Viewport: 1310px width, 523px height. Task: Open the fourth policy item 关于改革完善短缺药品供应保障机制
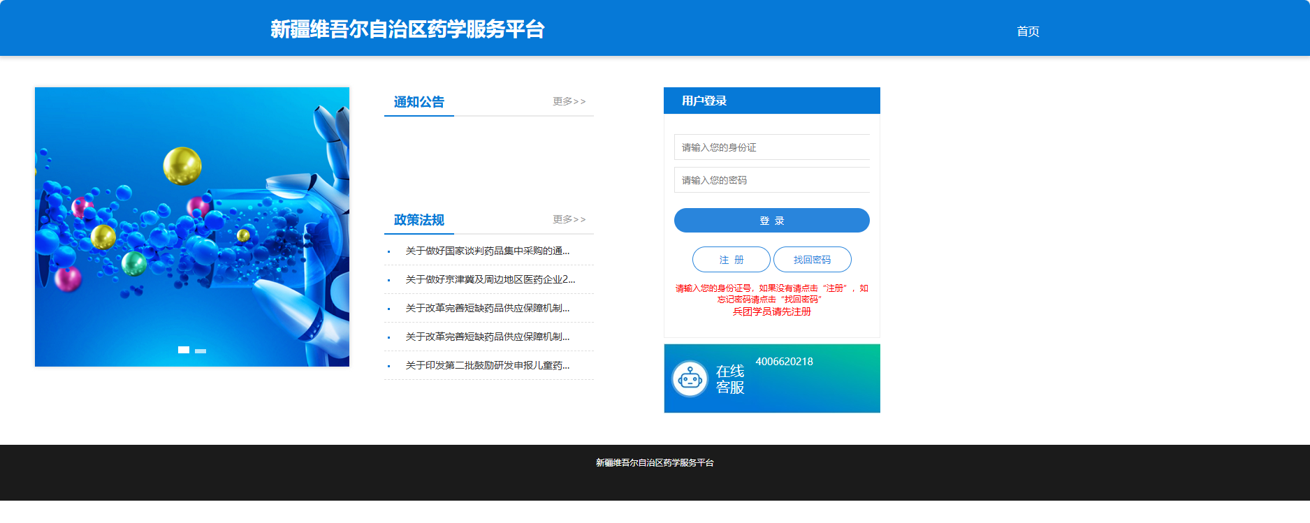(488, 337)
